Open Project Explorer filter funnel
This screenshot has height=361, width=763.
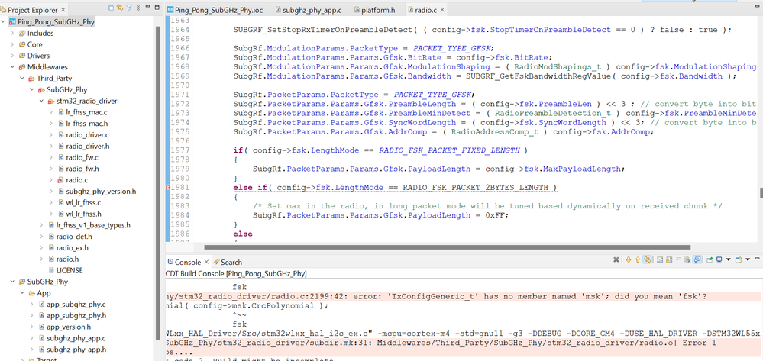point(129,8)
